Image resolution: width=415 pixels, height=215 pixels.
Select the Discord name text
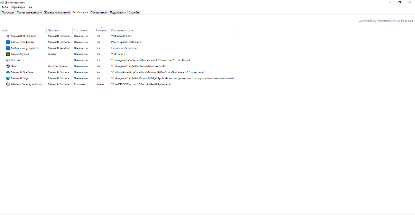[x=15, y=60]
